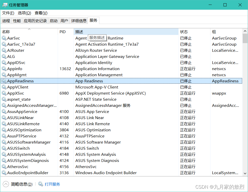Switch to the 性能 tab
248x192 pixels.
pos(17,21)
